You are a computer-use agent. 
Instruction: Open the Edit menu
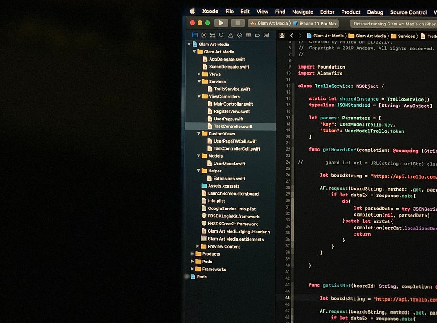[245, 12]
